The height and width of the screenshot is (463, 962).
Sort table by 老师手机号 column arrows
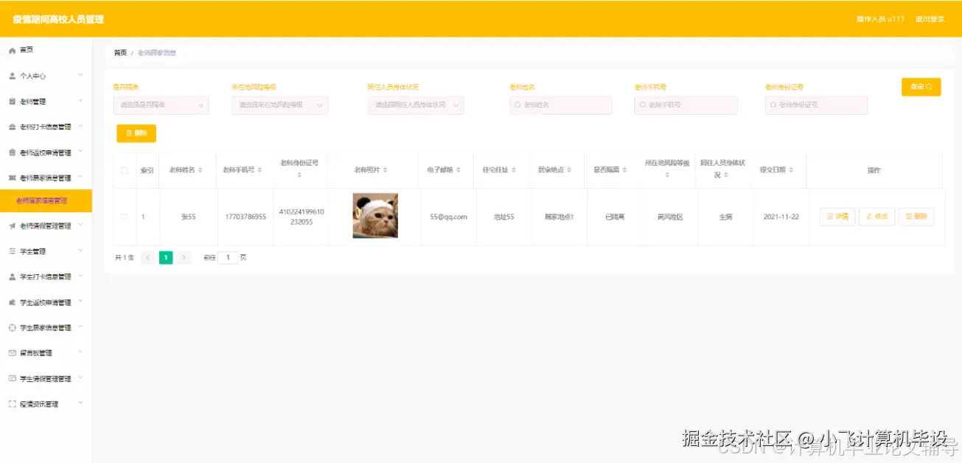tap(259, 170)
